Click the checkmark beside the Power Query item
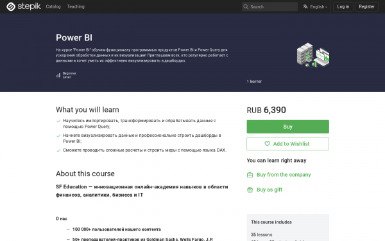Screen dimensions: 385x241 pos(58,121)
